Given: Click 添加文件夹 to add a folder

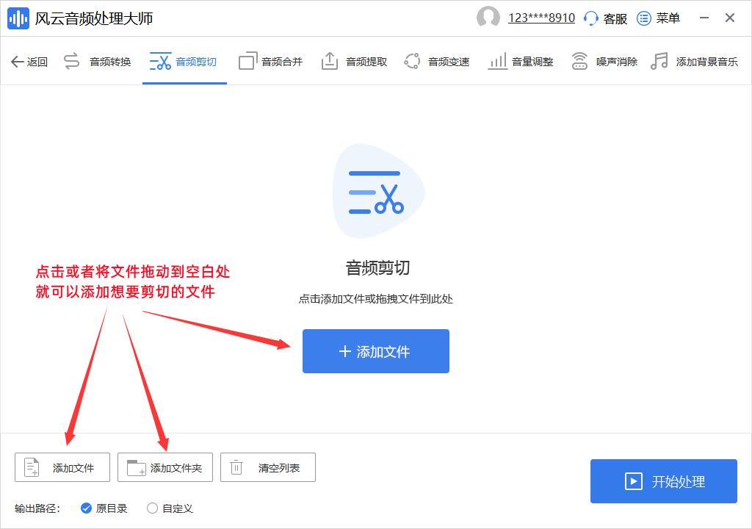Looking at the screenshot, I should point(164,467).
